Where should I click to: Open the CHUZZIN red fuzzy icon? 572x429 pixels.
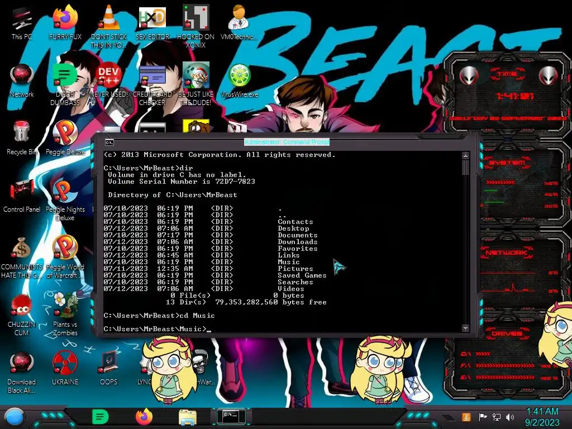tap(22, 314)
